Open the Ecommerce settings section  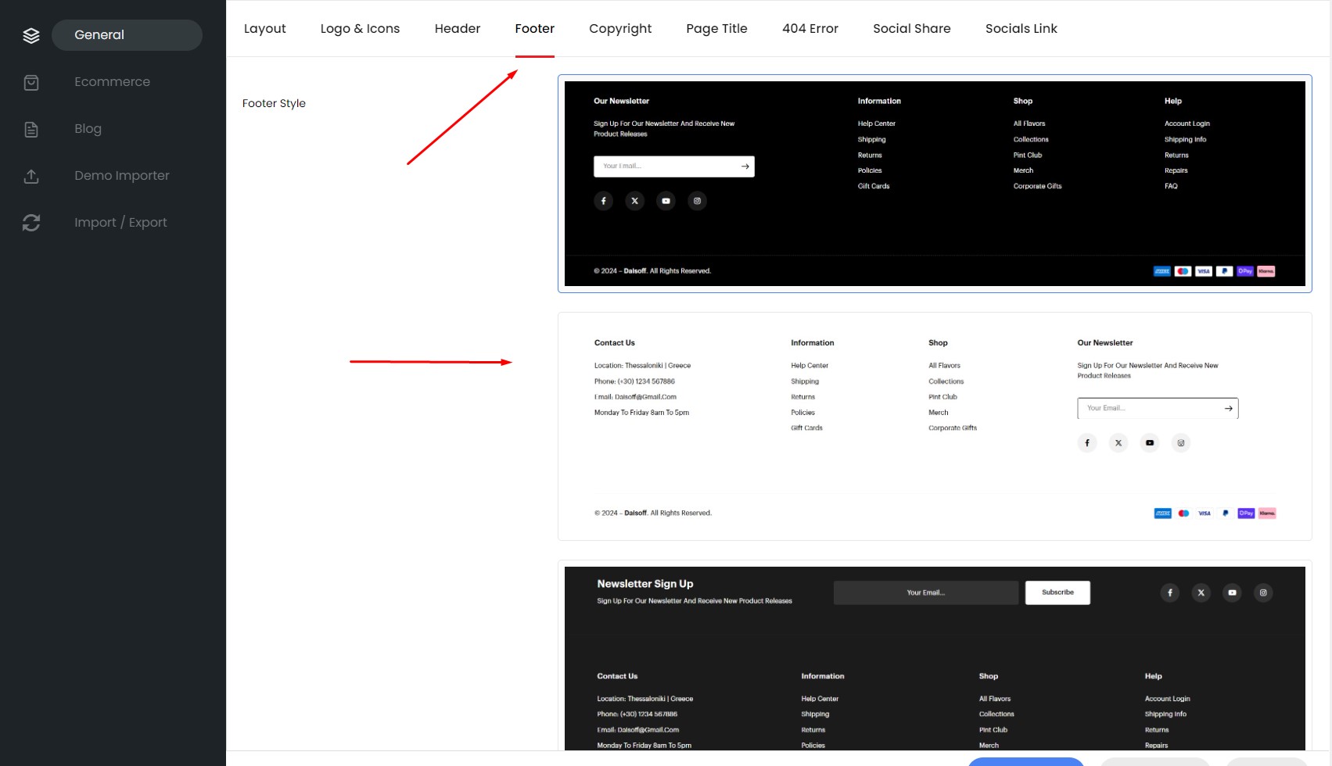tap(112, 82)
